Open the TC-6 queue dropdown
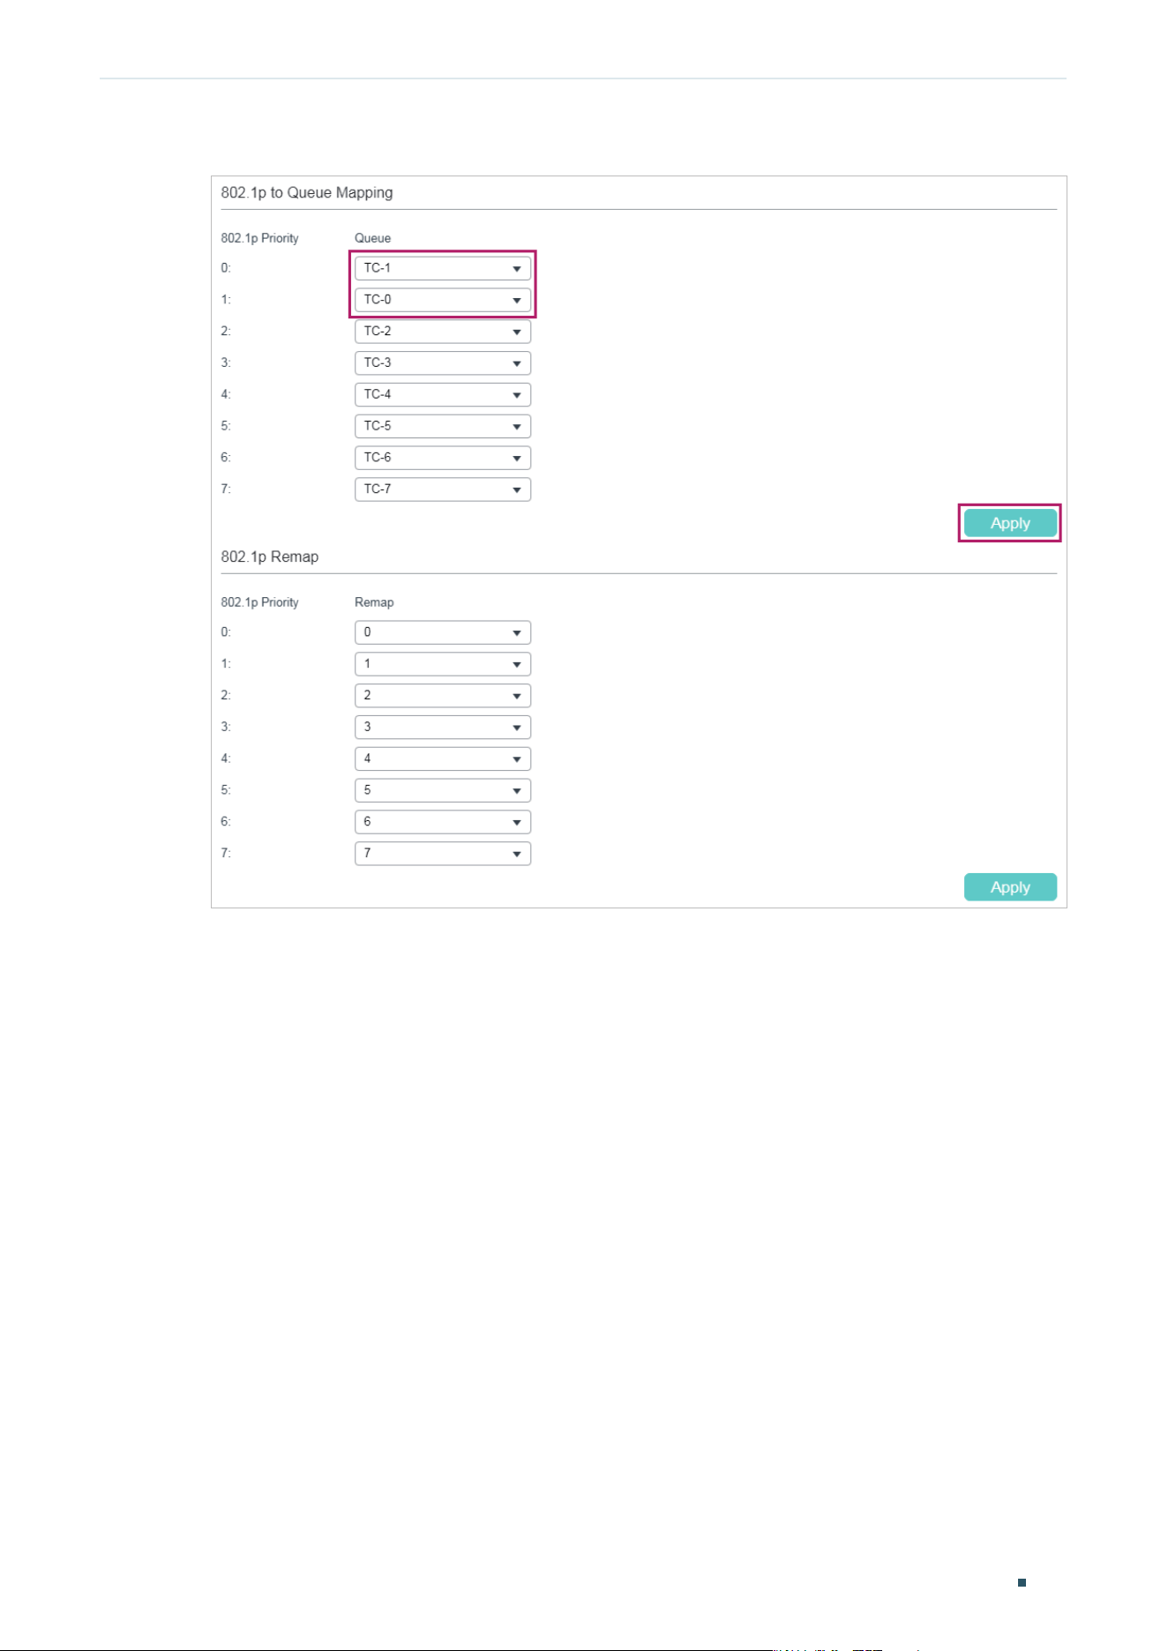The width and height of the screenshot is (1168, 1651). [x=443, y=458]
